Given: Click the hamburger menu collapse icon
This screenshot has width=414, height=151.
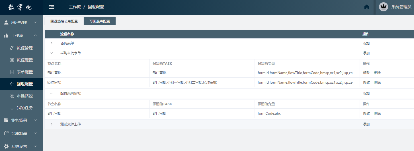Looking at the screenshot, I should 52,7.
